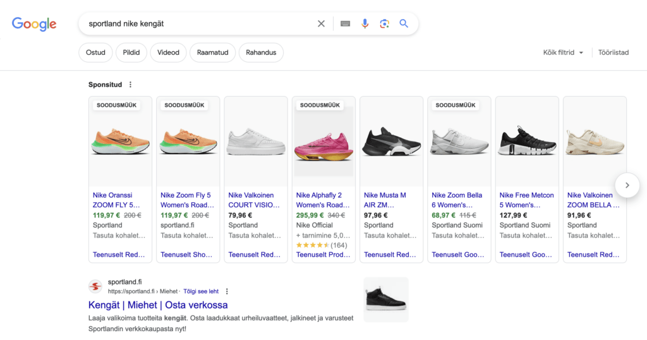The image size is (647, 340).
Task: Open the black sneaker thumbnail of sportland.fi result
Action: point(386,300)
